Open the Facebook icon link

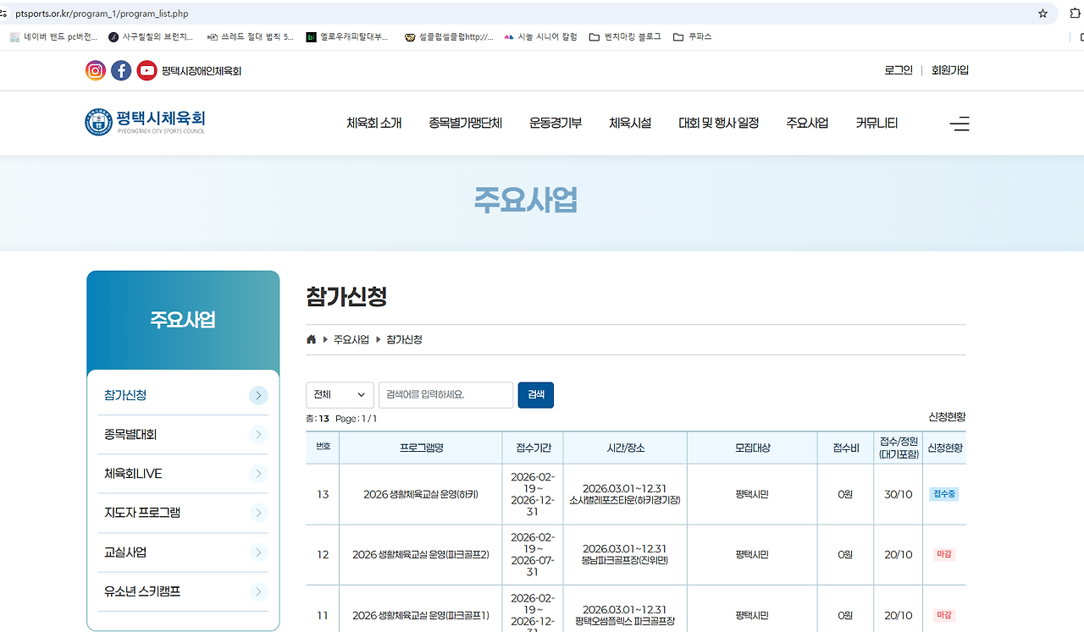pos(121,71)
